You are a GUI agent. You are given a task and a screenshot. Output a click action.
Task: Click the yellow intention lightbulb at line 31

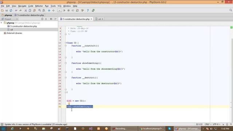pos(69,104)
